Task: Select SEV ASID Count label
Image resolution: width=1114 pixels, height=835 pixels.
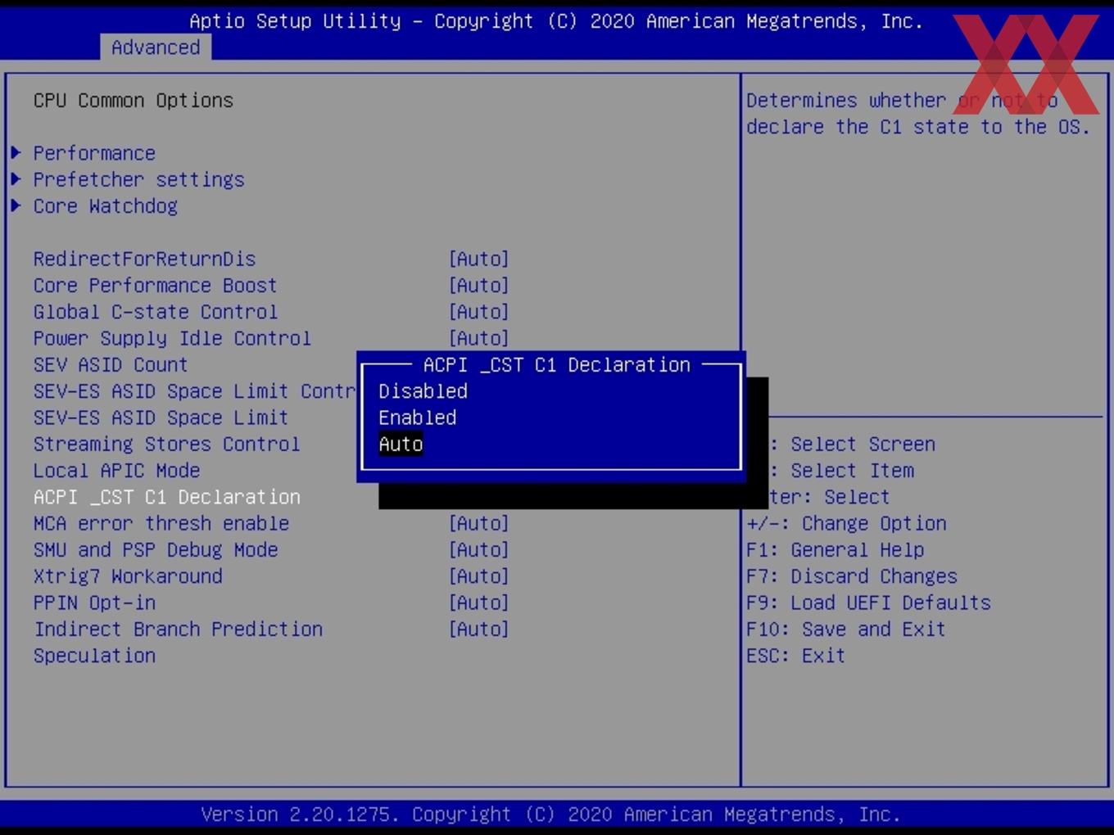Action: click(111, 364)
